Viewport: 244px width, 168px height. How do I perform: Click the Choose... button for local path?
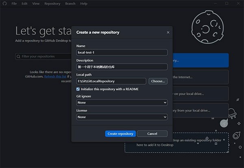[158, 81]
